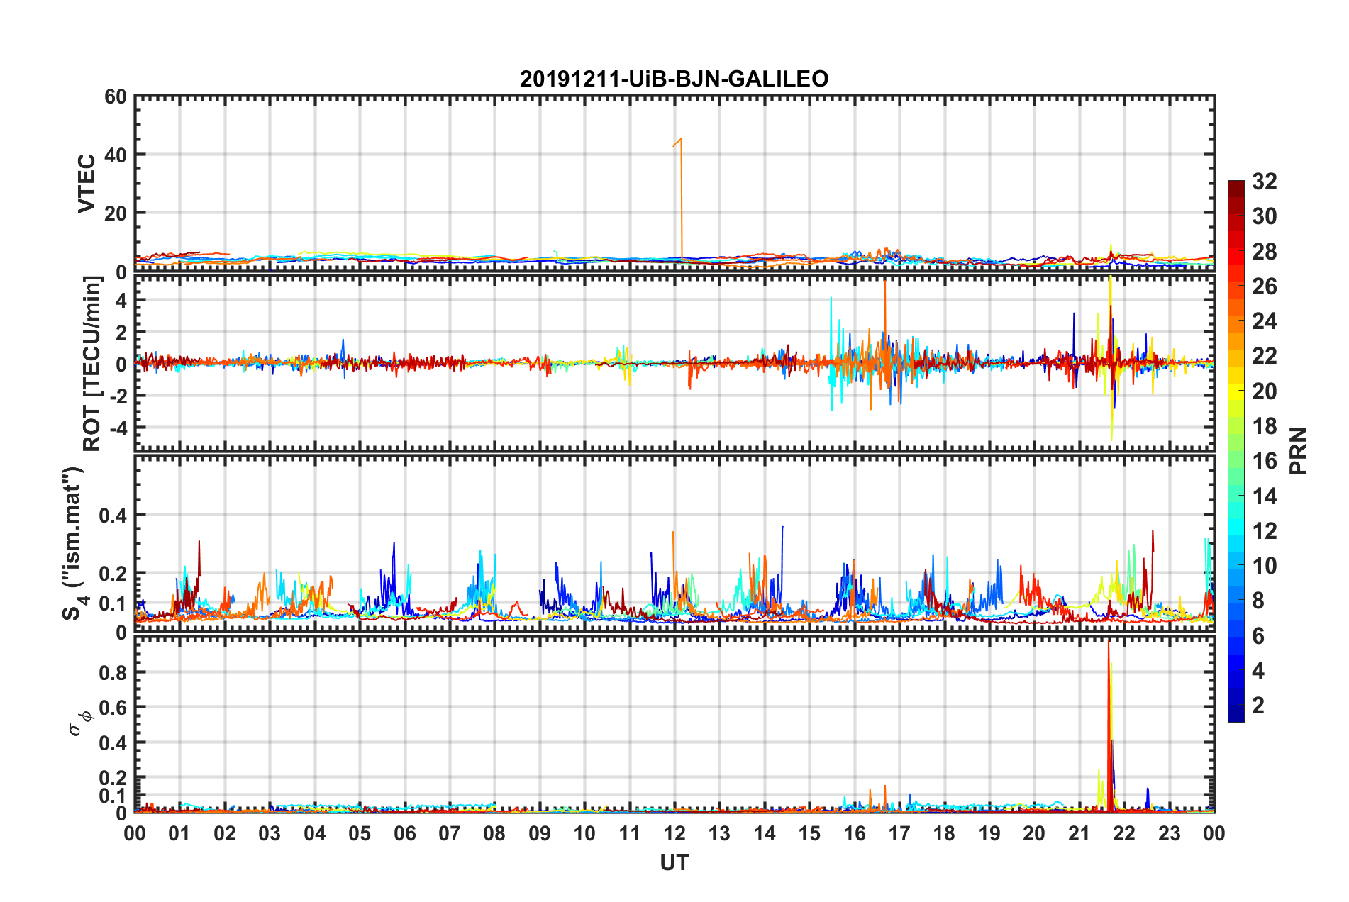Click colorbar tick label 28

click(1264, 252)
